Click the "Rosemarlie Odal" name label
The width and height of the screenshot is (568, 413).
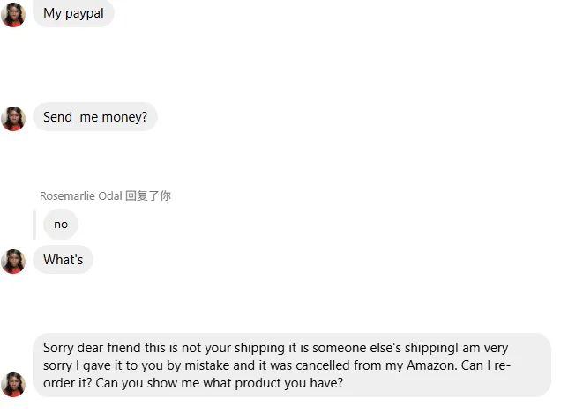click(x=80, y=195)
